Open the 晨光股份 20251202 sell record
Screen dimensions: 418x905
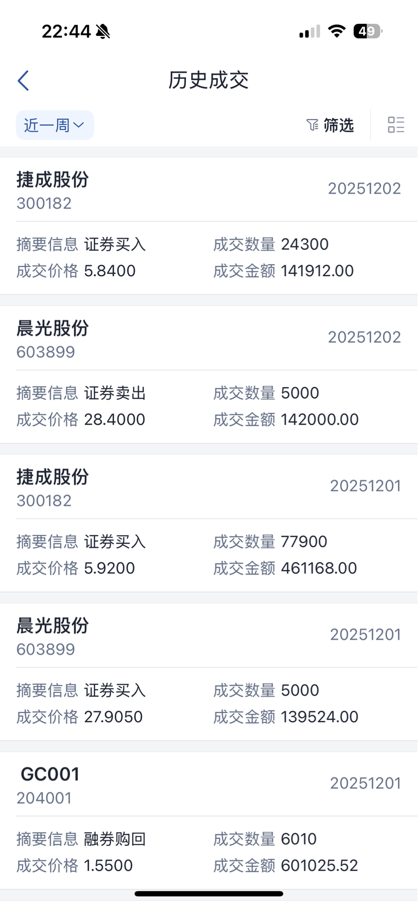pyautogui.click(x=209, y=375)
